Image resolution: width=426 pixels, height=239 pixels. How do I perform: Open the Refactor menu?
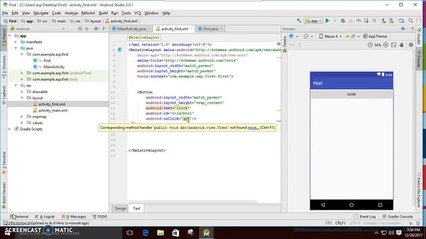[88, 13]
